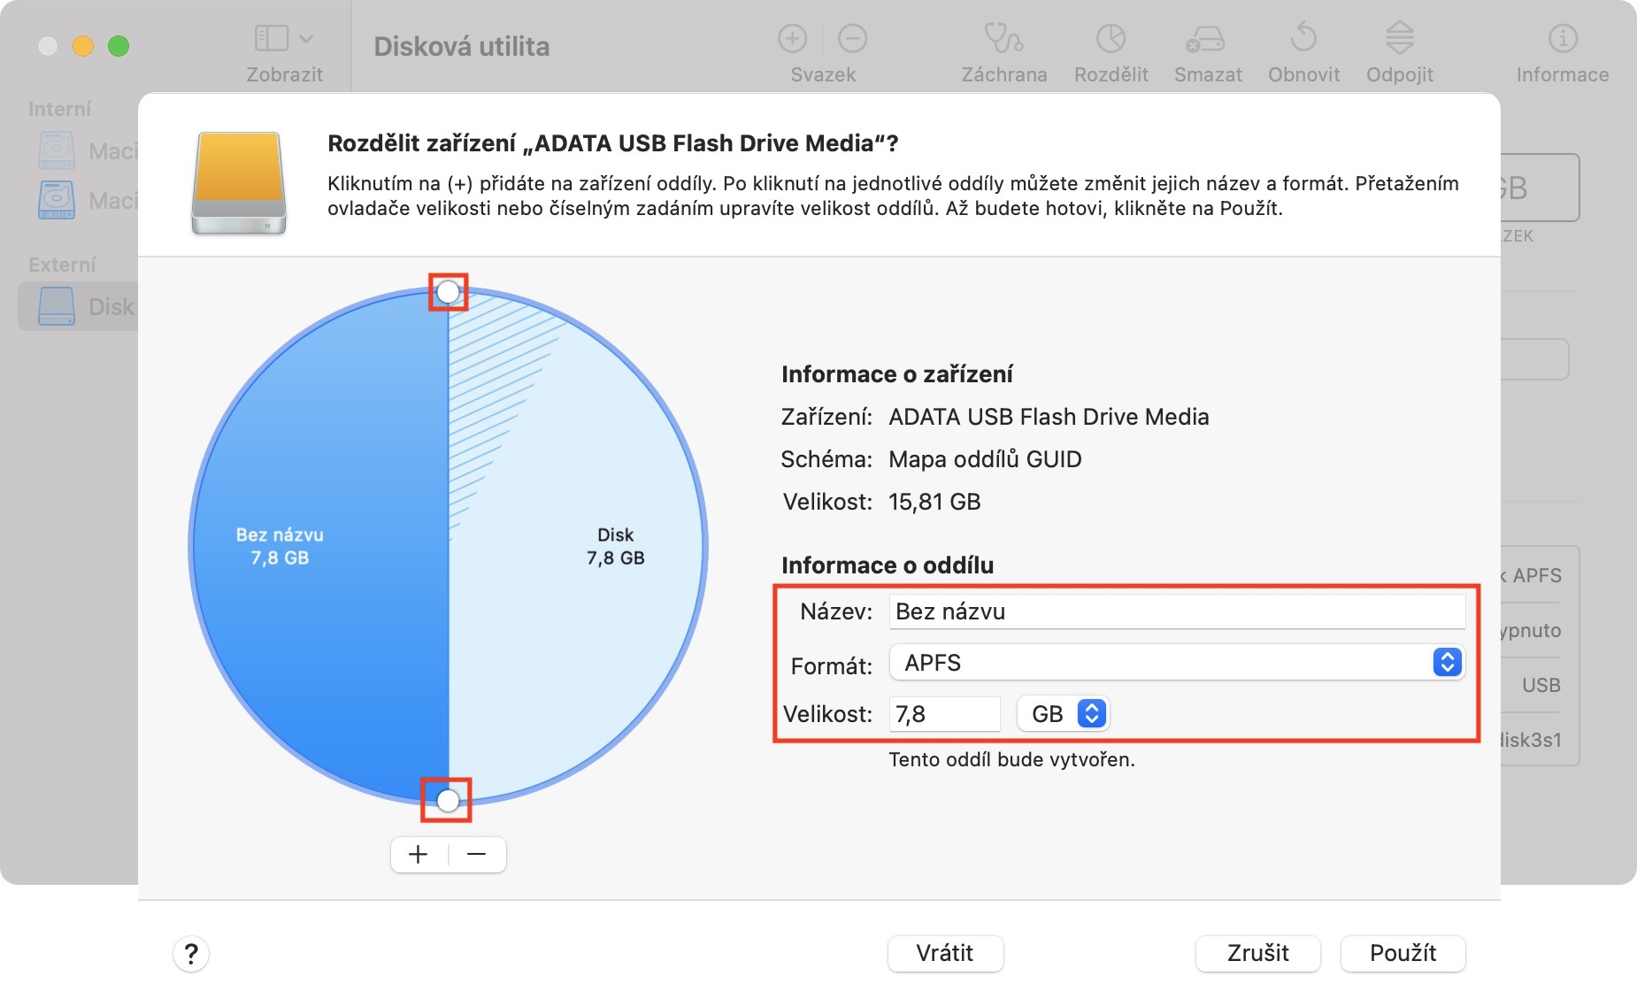Click the add volume plus icon in toolbar
This screenshot has height=1007, width=1637.
pos(792,39)
